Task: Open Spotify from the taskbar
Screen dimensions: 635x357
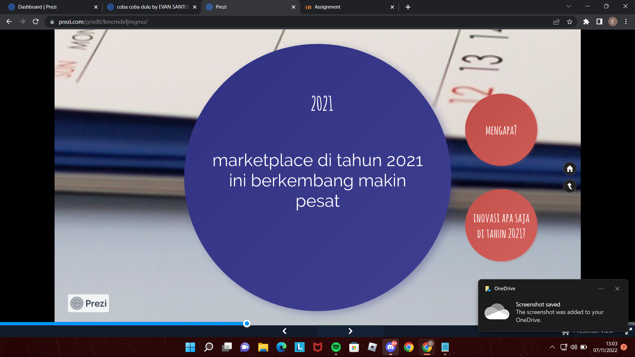Action: [336, 347]
